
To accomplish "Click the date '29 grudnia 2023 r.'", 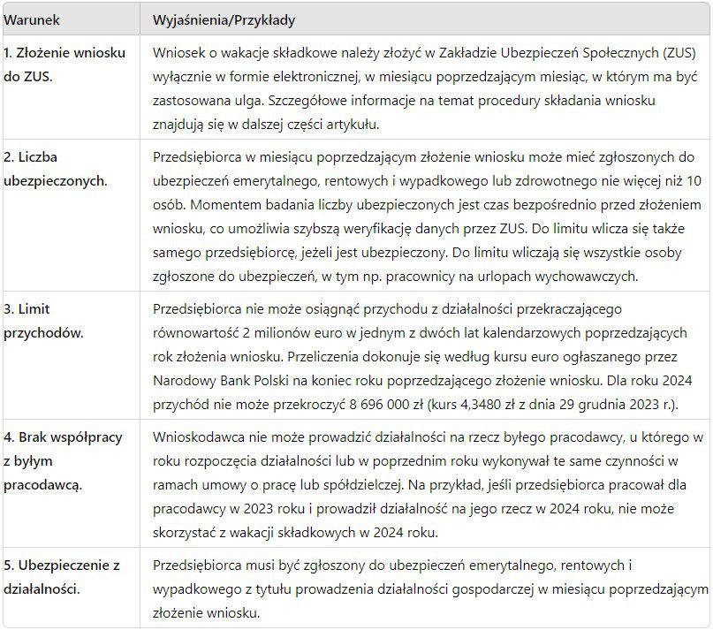I will 616,405.
